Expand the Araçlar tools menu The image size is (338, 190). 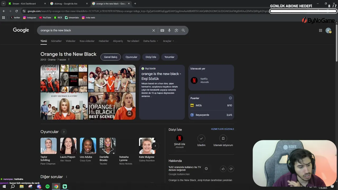pos(168,41)
